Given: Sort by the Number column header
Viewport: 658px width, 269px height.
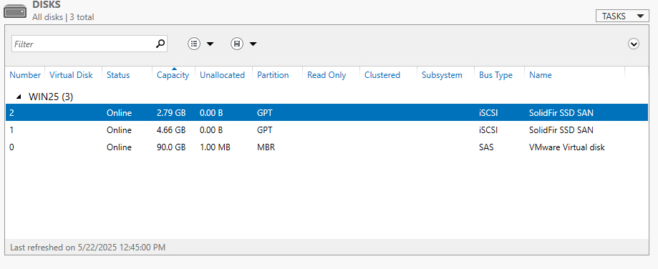Looking at the screenshot, I should (x=25, y=75).
